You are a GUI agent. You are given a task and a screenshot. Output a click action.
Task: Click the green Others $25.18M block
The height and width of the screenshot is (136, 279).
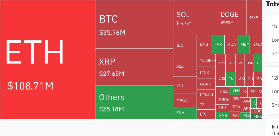134,102
